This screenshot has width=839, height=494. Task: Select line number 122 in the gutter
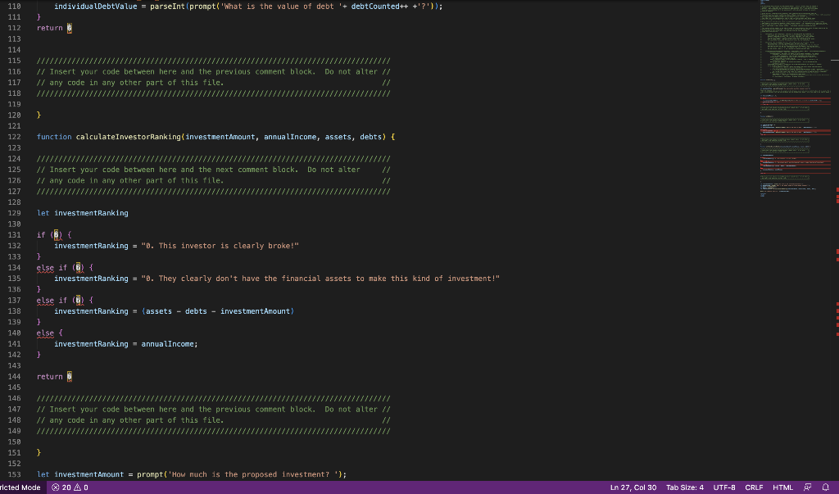point(15,137)
